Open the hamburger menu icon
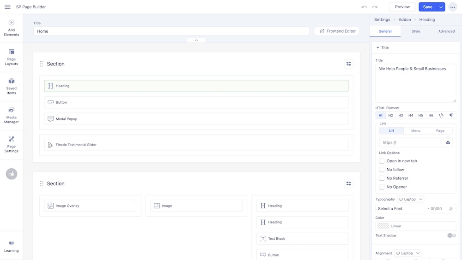The height and width of the screenshot is (260, 462). (x=7, y=7)
